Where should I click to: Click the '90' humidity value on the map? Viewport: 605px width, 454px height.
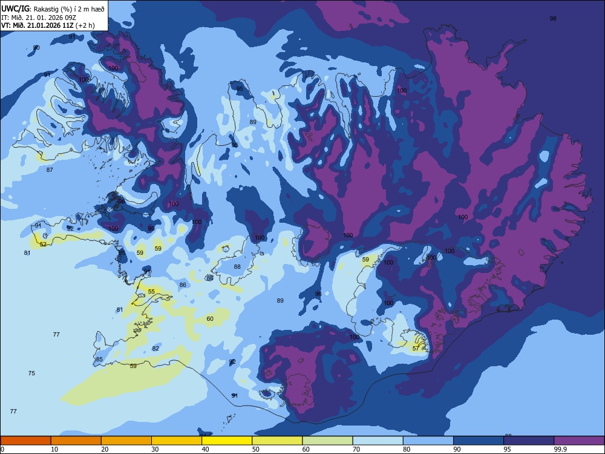tap(36, 47)
